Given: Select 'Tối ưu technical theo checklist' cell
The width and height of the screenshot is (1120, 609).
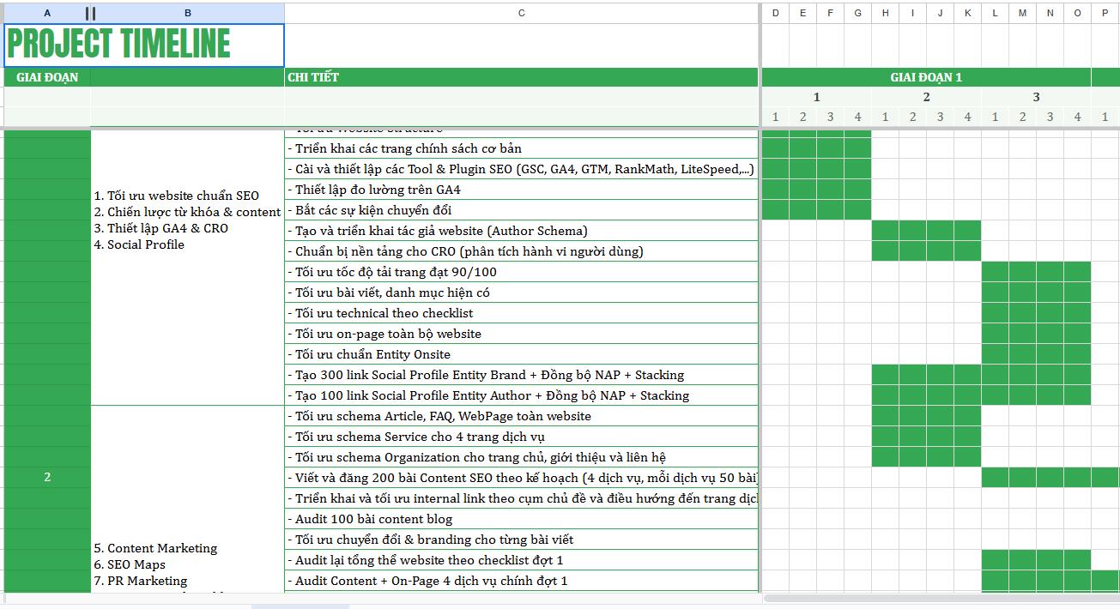Looking at the screenshot, I should tap(522, 313).
